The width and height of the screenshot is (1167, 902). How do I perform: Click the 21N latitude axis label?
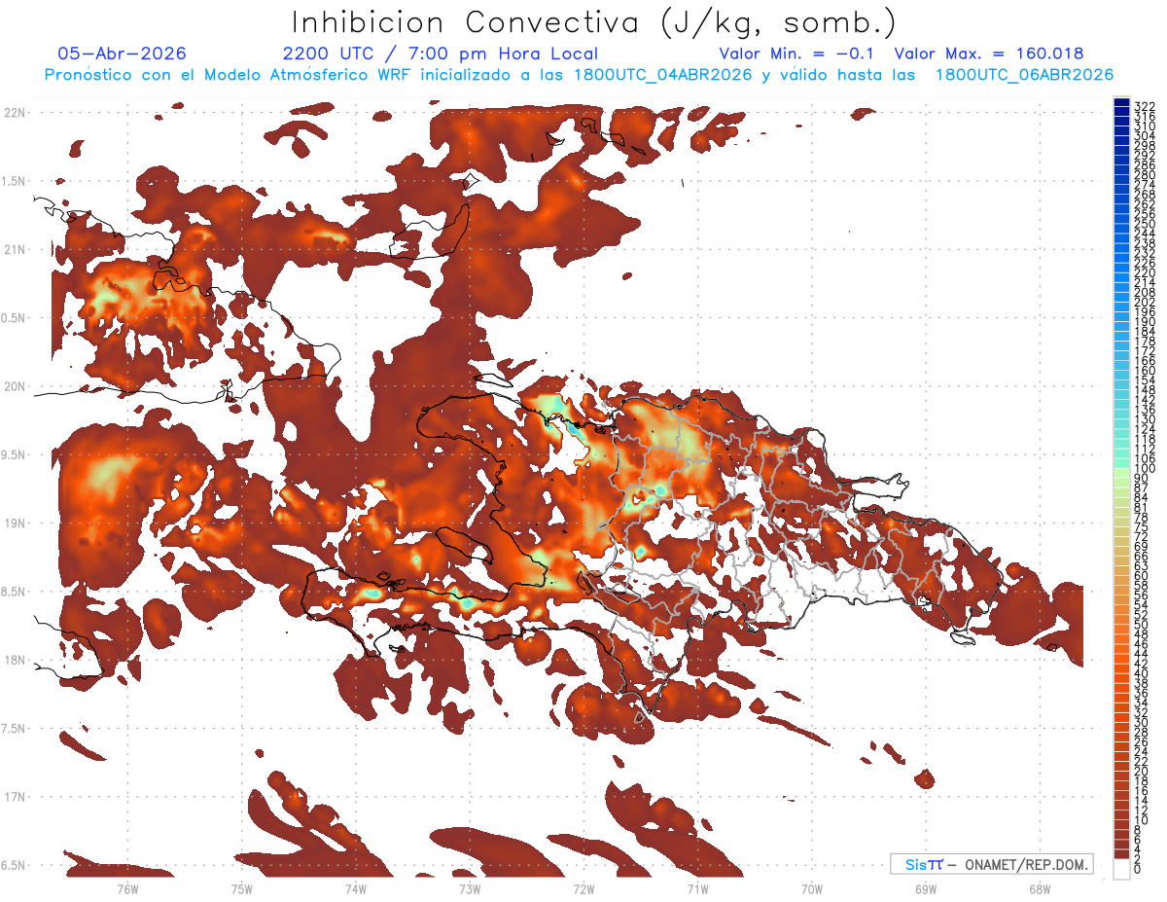(14, 250)
